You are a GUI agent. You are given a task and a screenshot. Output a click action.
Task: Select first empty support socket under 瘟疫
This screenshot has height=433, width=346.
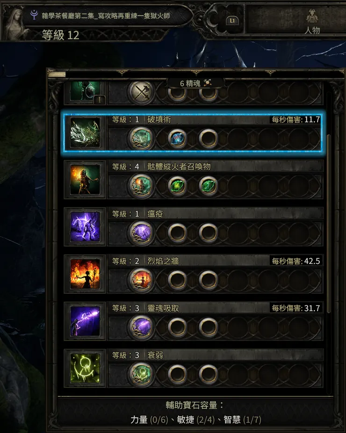pos(177,233)
